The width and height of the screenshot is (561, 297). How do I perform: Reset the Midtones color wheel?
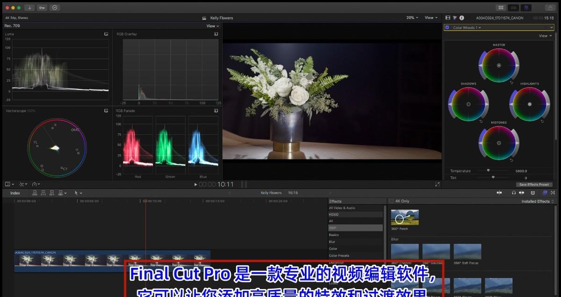(x=511, y=159)
